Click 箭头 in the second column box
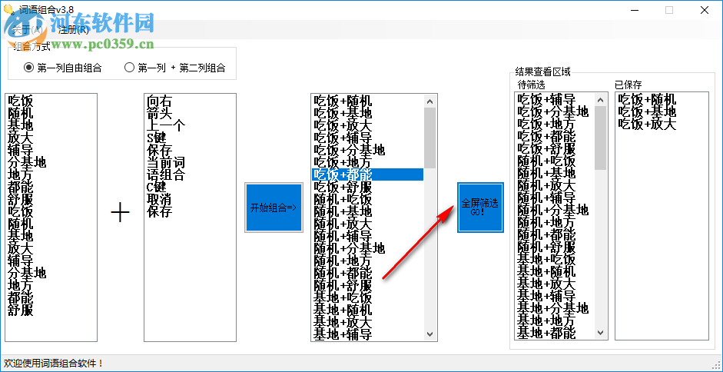 (160, 113)
